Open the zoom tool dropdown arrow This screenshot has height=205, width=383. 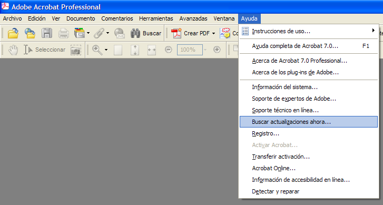pyautogui.click(x=106, y=50)
